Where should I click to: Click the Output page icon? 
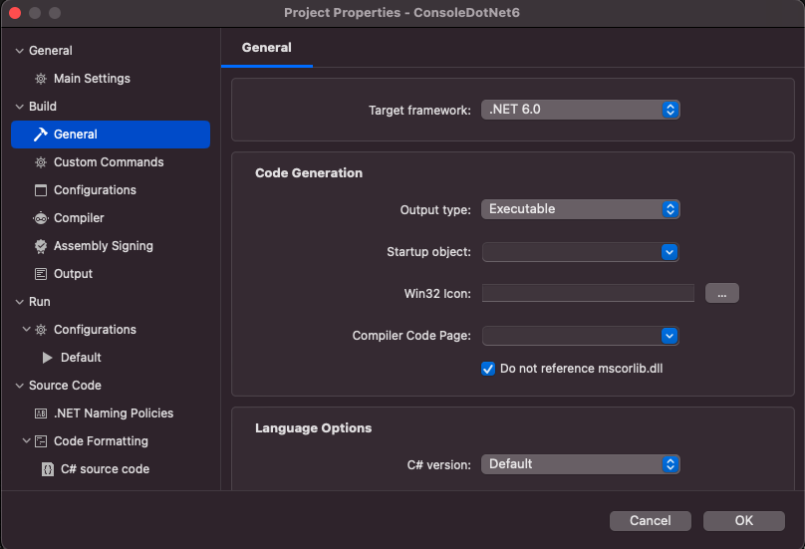click(x=41, y=274)
